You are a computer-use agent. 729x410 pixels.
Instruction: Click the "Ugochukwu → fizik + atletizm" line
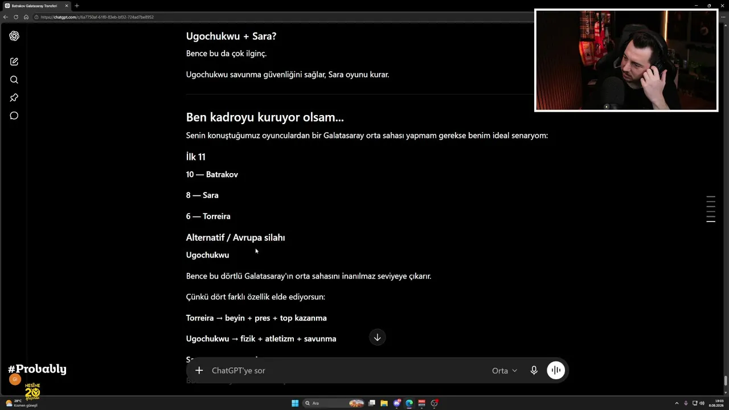(261, 338)
